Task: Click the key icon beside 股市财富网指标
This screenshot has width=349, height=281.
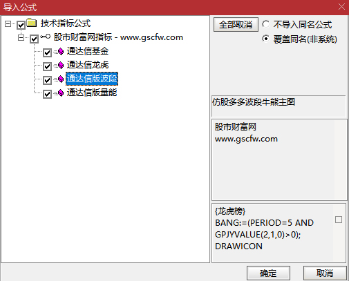Action: (x=45, y=37)
